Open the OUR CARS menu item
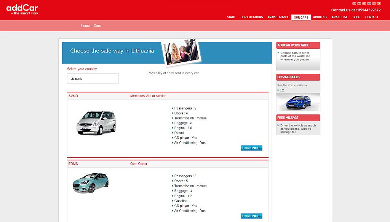 (x=301, y=17)
